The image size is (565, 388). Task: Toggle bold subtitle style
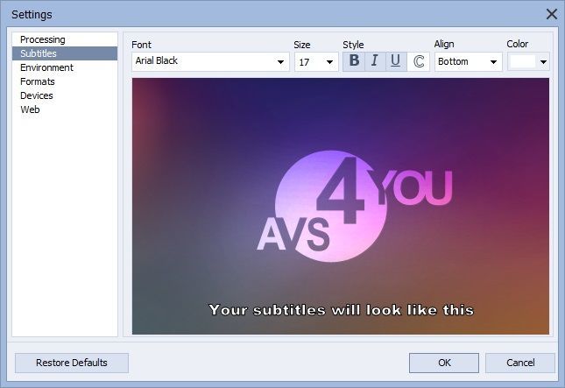(x=354, y=61)
